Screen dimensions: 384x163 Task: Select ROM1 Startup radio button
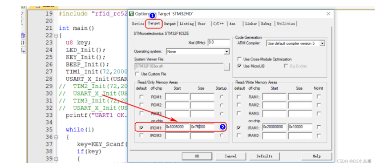tap(222, 97)
